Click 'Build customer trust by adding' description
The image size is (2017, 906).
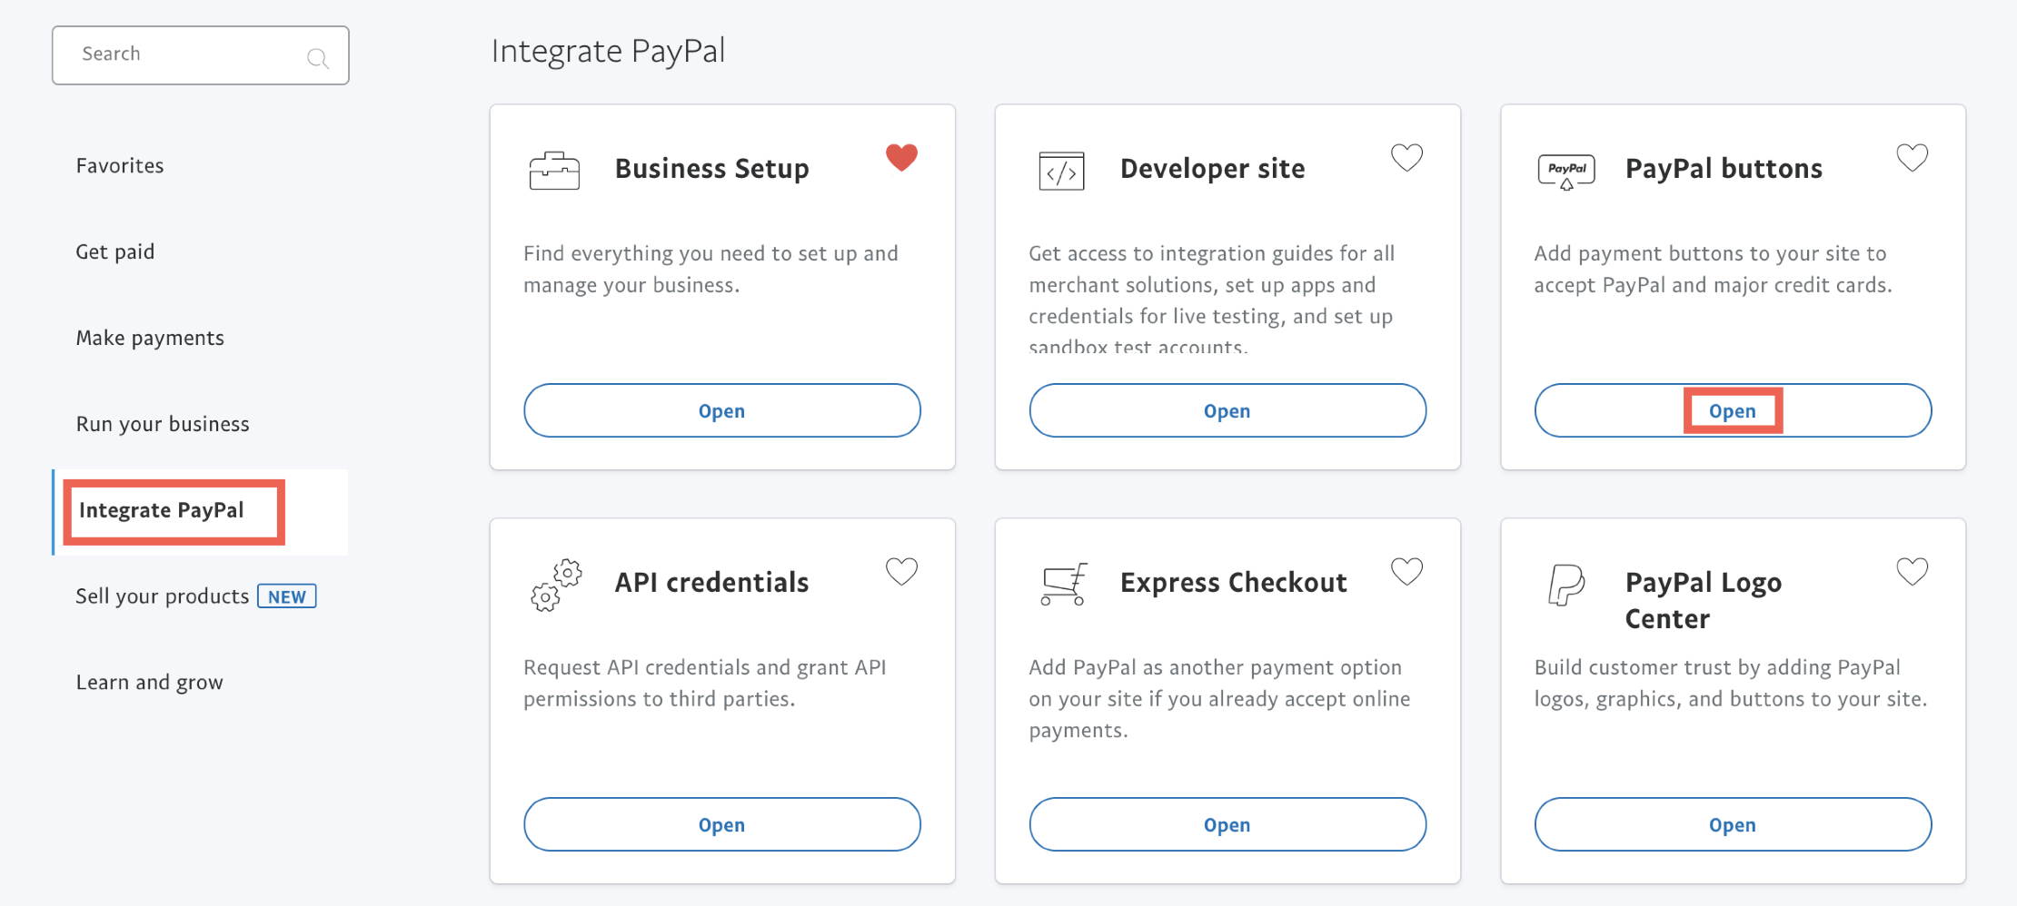pyautogui.click(x=1731, y=683)
